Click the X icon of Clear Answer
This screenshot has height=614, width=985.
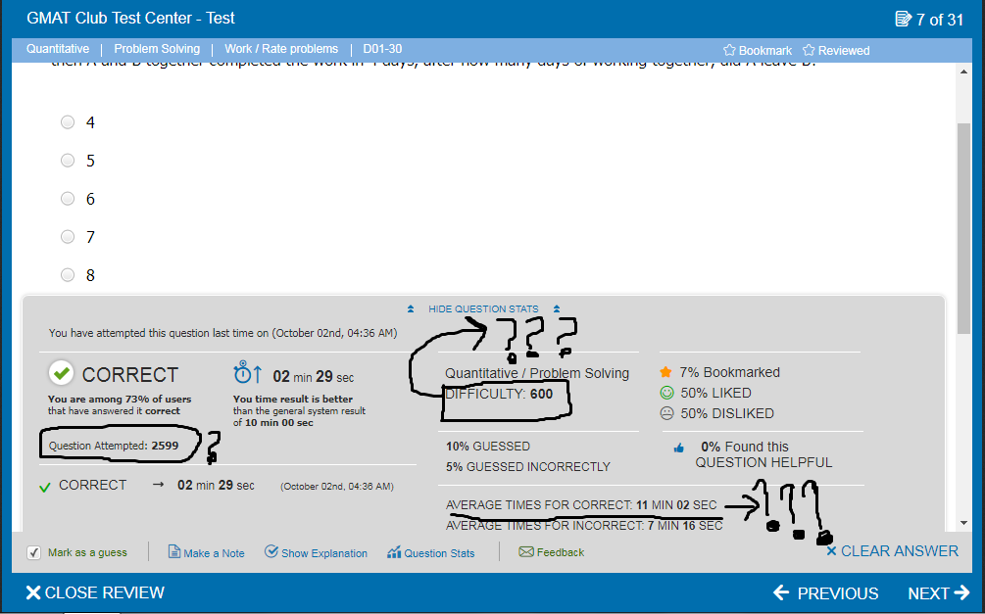(831, 551)
